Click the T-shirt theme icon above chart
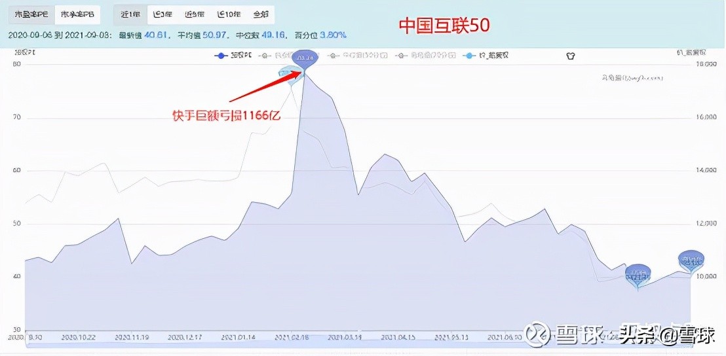 [571, 56]
